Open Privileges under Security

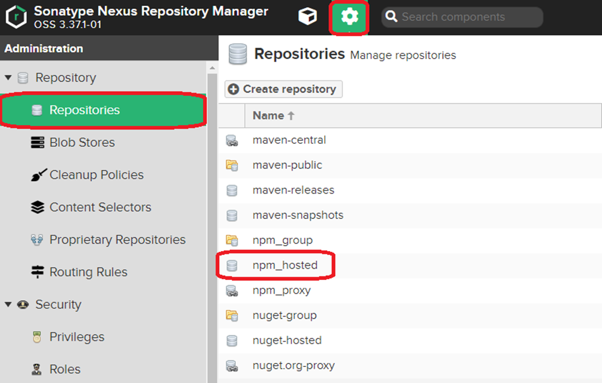103,337
